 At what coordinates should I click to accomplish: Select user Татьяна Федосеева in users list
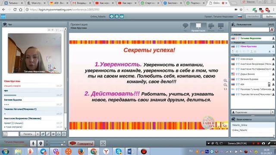pyautogui.click(x=253, y=38)
